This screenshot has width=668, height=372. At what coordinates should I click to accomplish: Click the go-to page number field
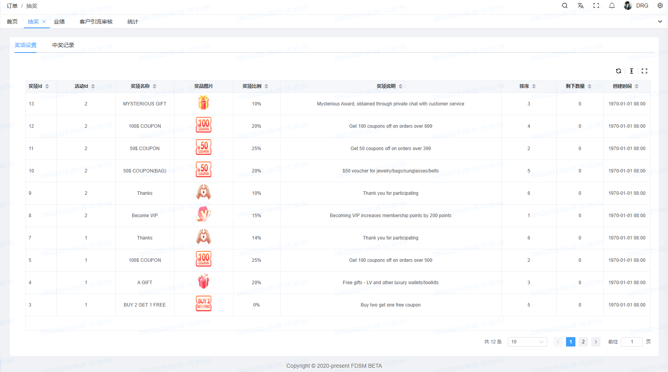632,342
